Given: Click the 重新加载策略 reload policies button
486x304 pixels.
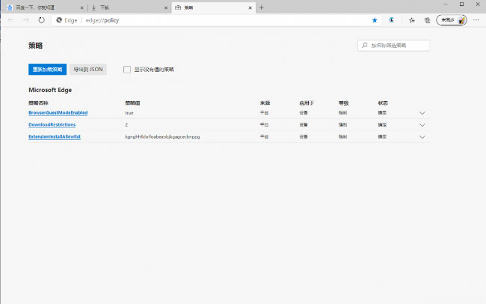Looking at the screenshot, I should (47, 69).
